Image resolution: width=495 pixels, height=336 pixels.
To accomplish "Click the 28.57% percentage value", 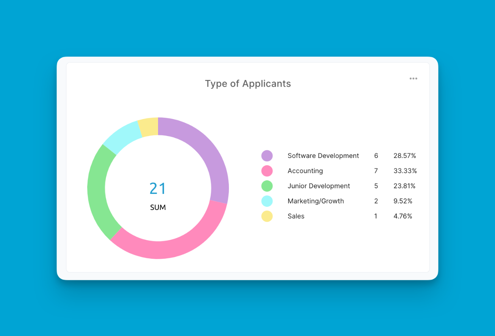I will pyautogui.click(x=405, y=156).
